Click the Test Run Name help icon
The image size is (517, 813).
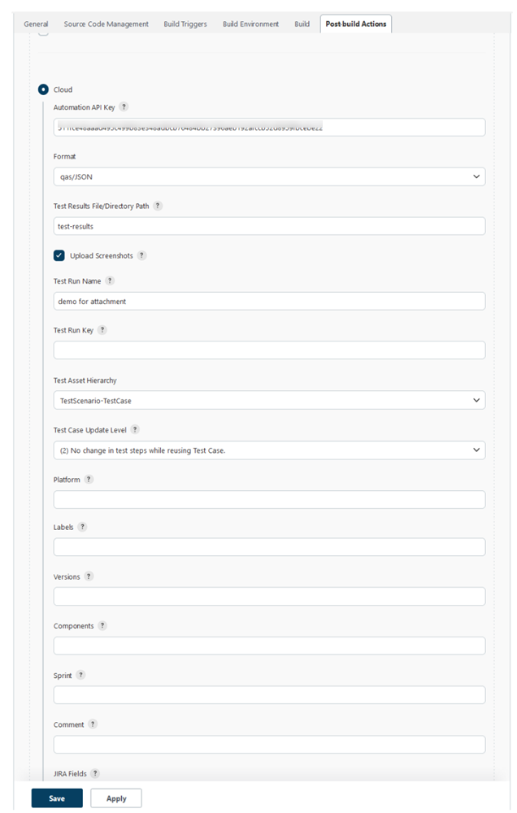[109, 280]
